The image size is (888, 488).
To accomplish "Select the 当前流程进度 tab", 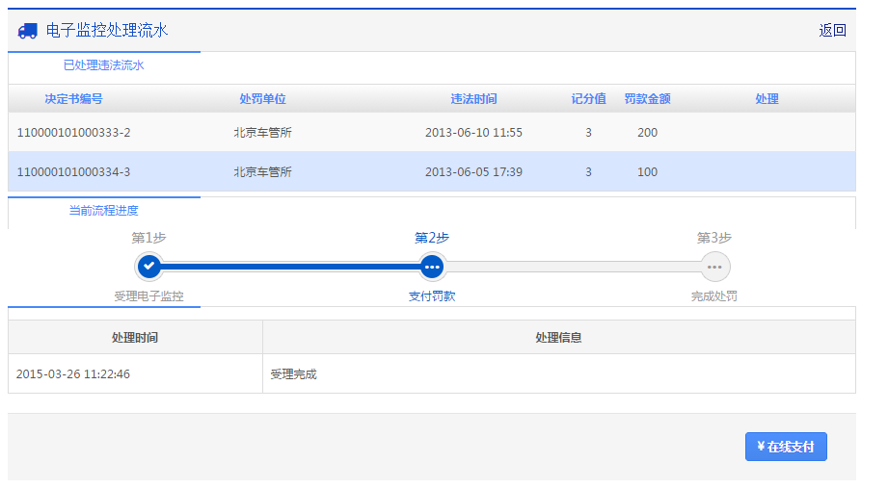I will tap(103, 210).
